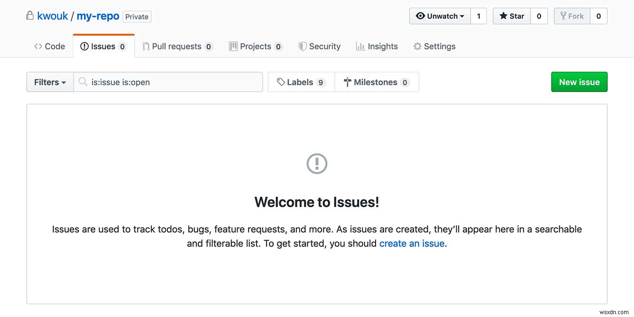Click the eye icon on the Unwatch button

[x=421, y=15]
